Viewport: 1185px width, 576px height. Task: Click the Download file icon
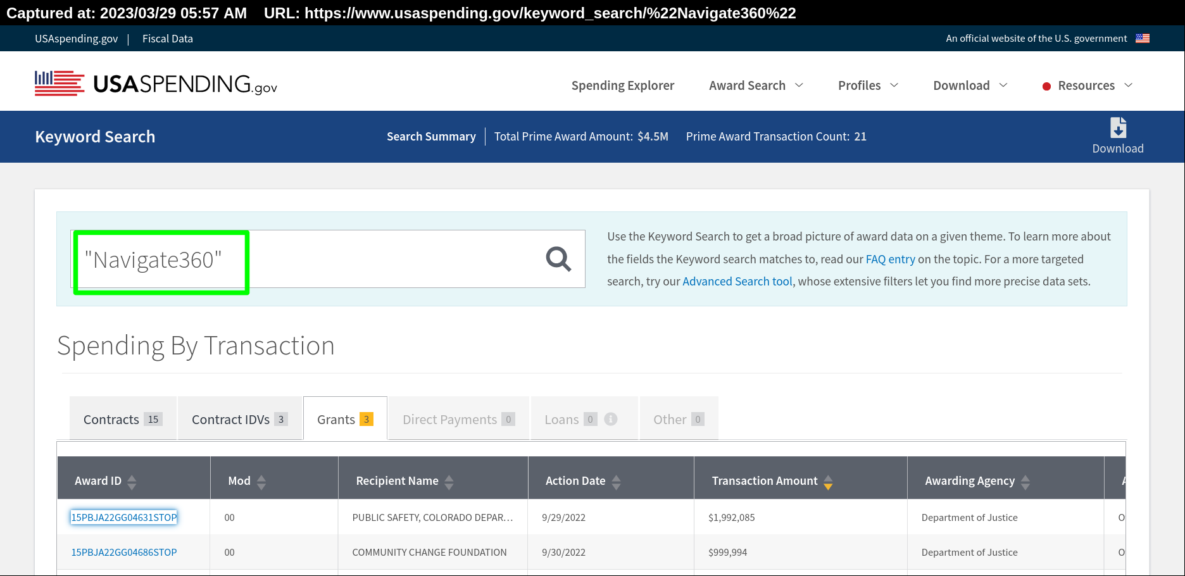(1118, 127)
